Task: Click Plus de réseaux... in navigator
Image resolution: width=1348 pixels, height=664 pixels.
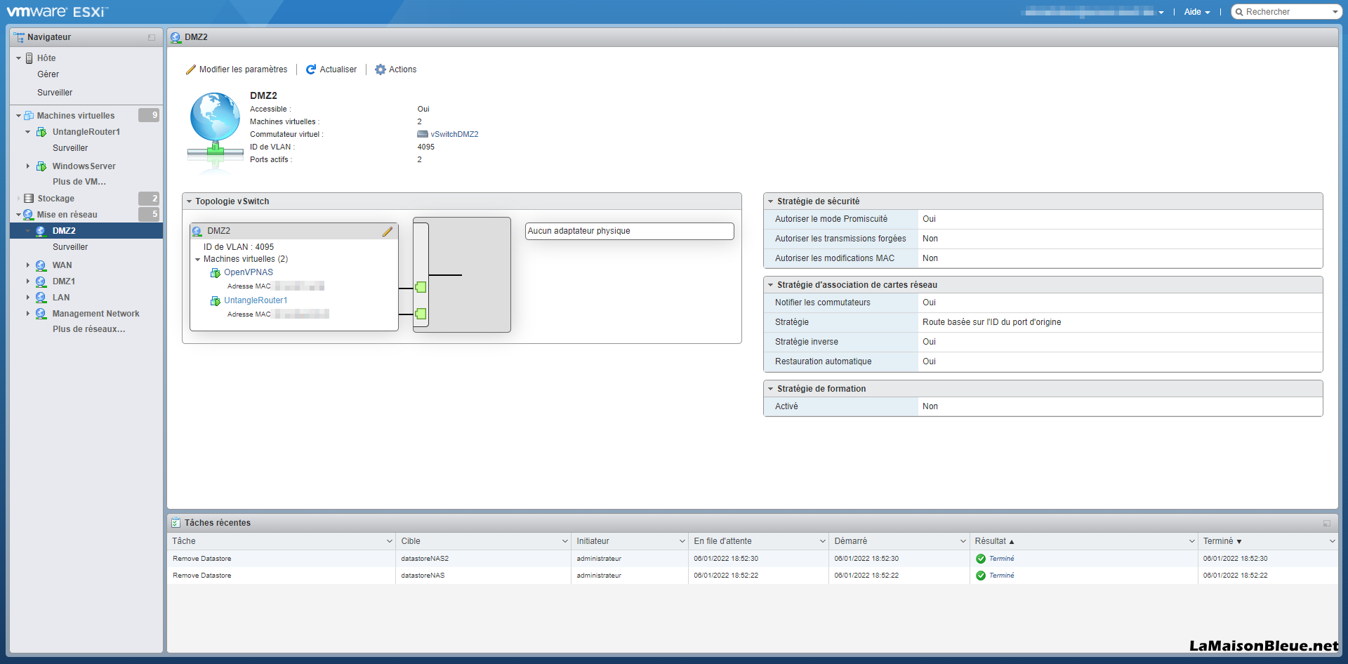Action: pos(89,329)
